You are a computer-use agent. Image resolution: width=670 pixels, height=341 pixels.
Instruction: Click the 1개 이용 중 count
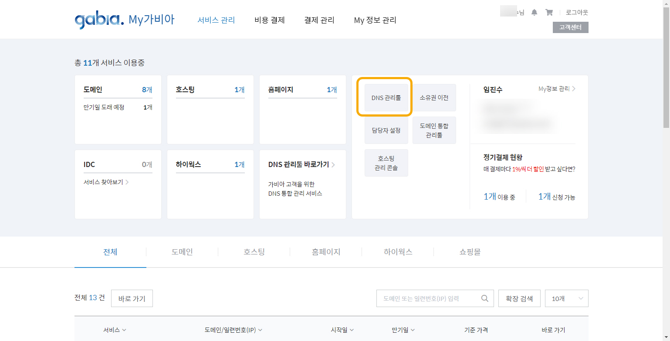pos(499,197)
